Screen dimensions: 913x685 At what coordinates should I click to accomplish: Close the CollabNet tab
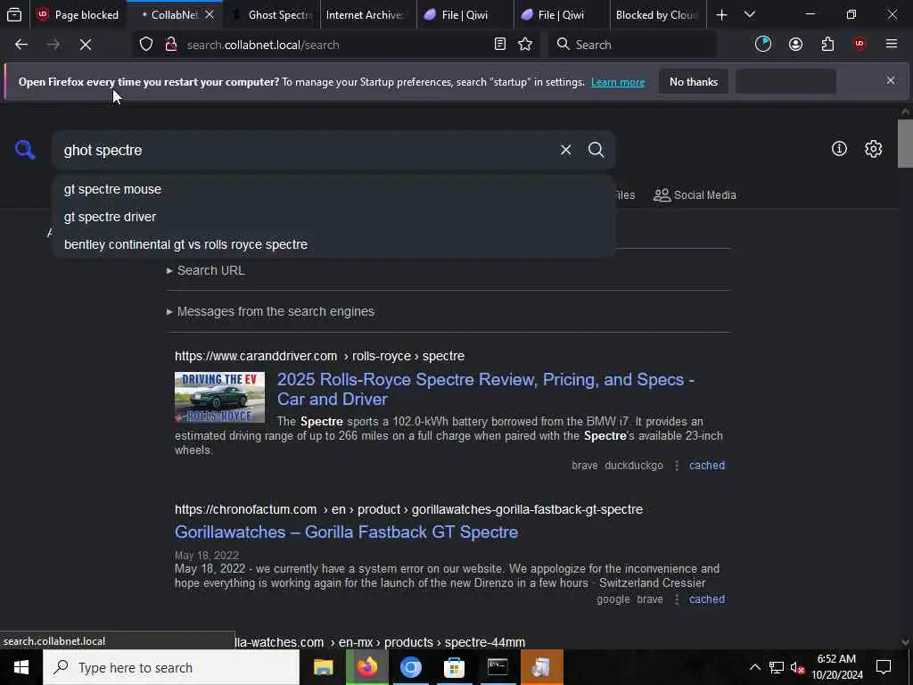[x=210, y=14]
